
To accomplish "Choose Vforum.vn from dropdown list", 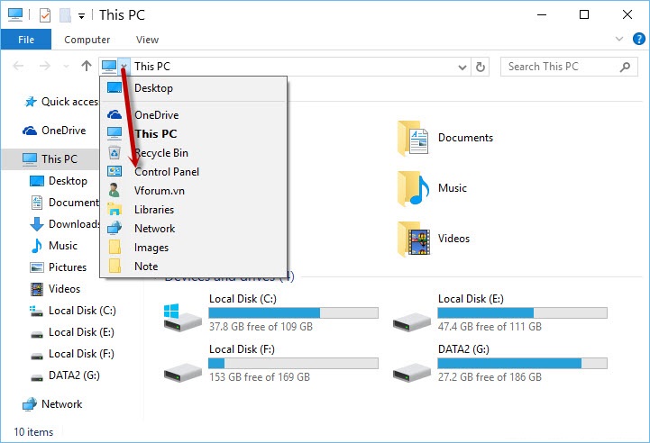I will pyautogui.click(x=193, y=191).
